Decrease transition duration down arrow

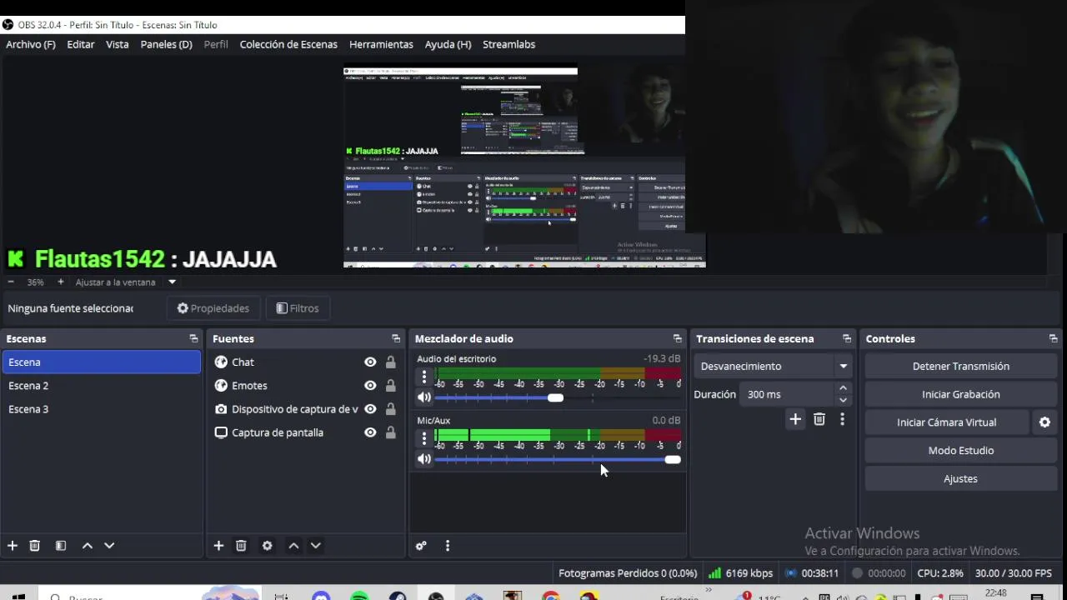click(x=843, y=400)
